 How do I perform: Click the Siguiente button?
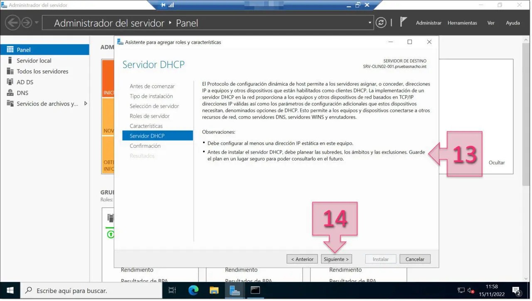click(336, 259)
